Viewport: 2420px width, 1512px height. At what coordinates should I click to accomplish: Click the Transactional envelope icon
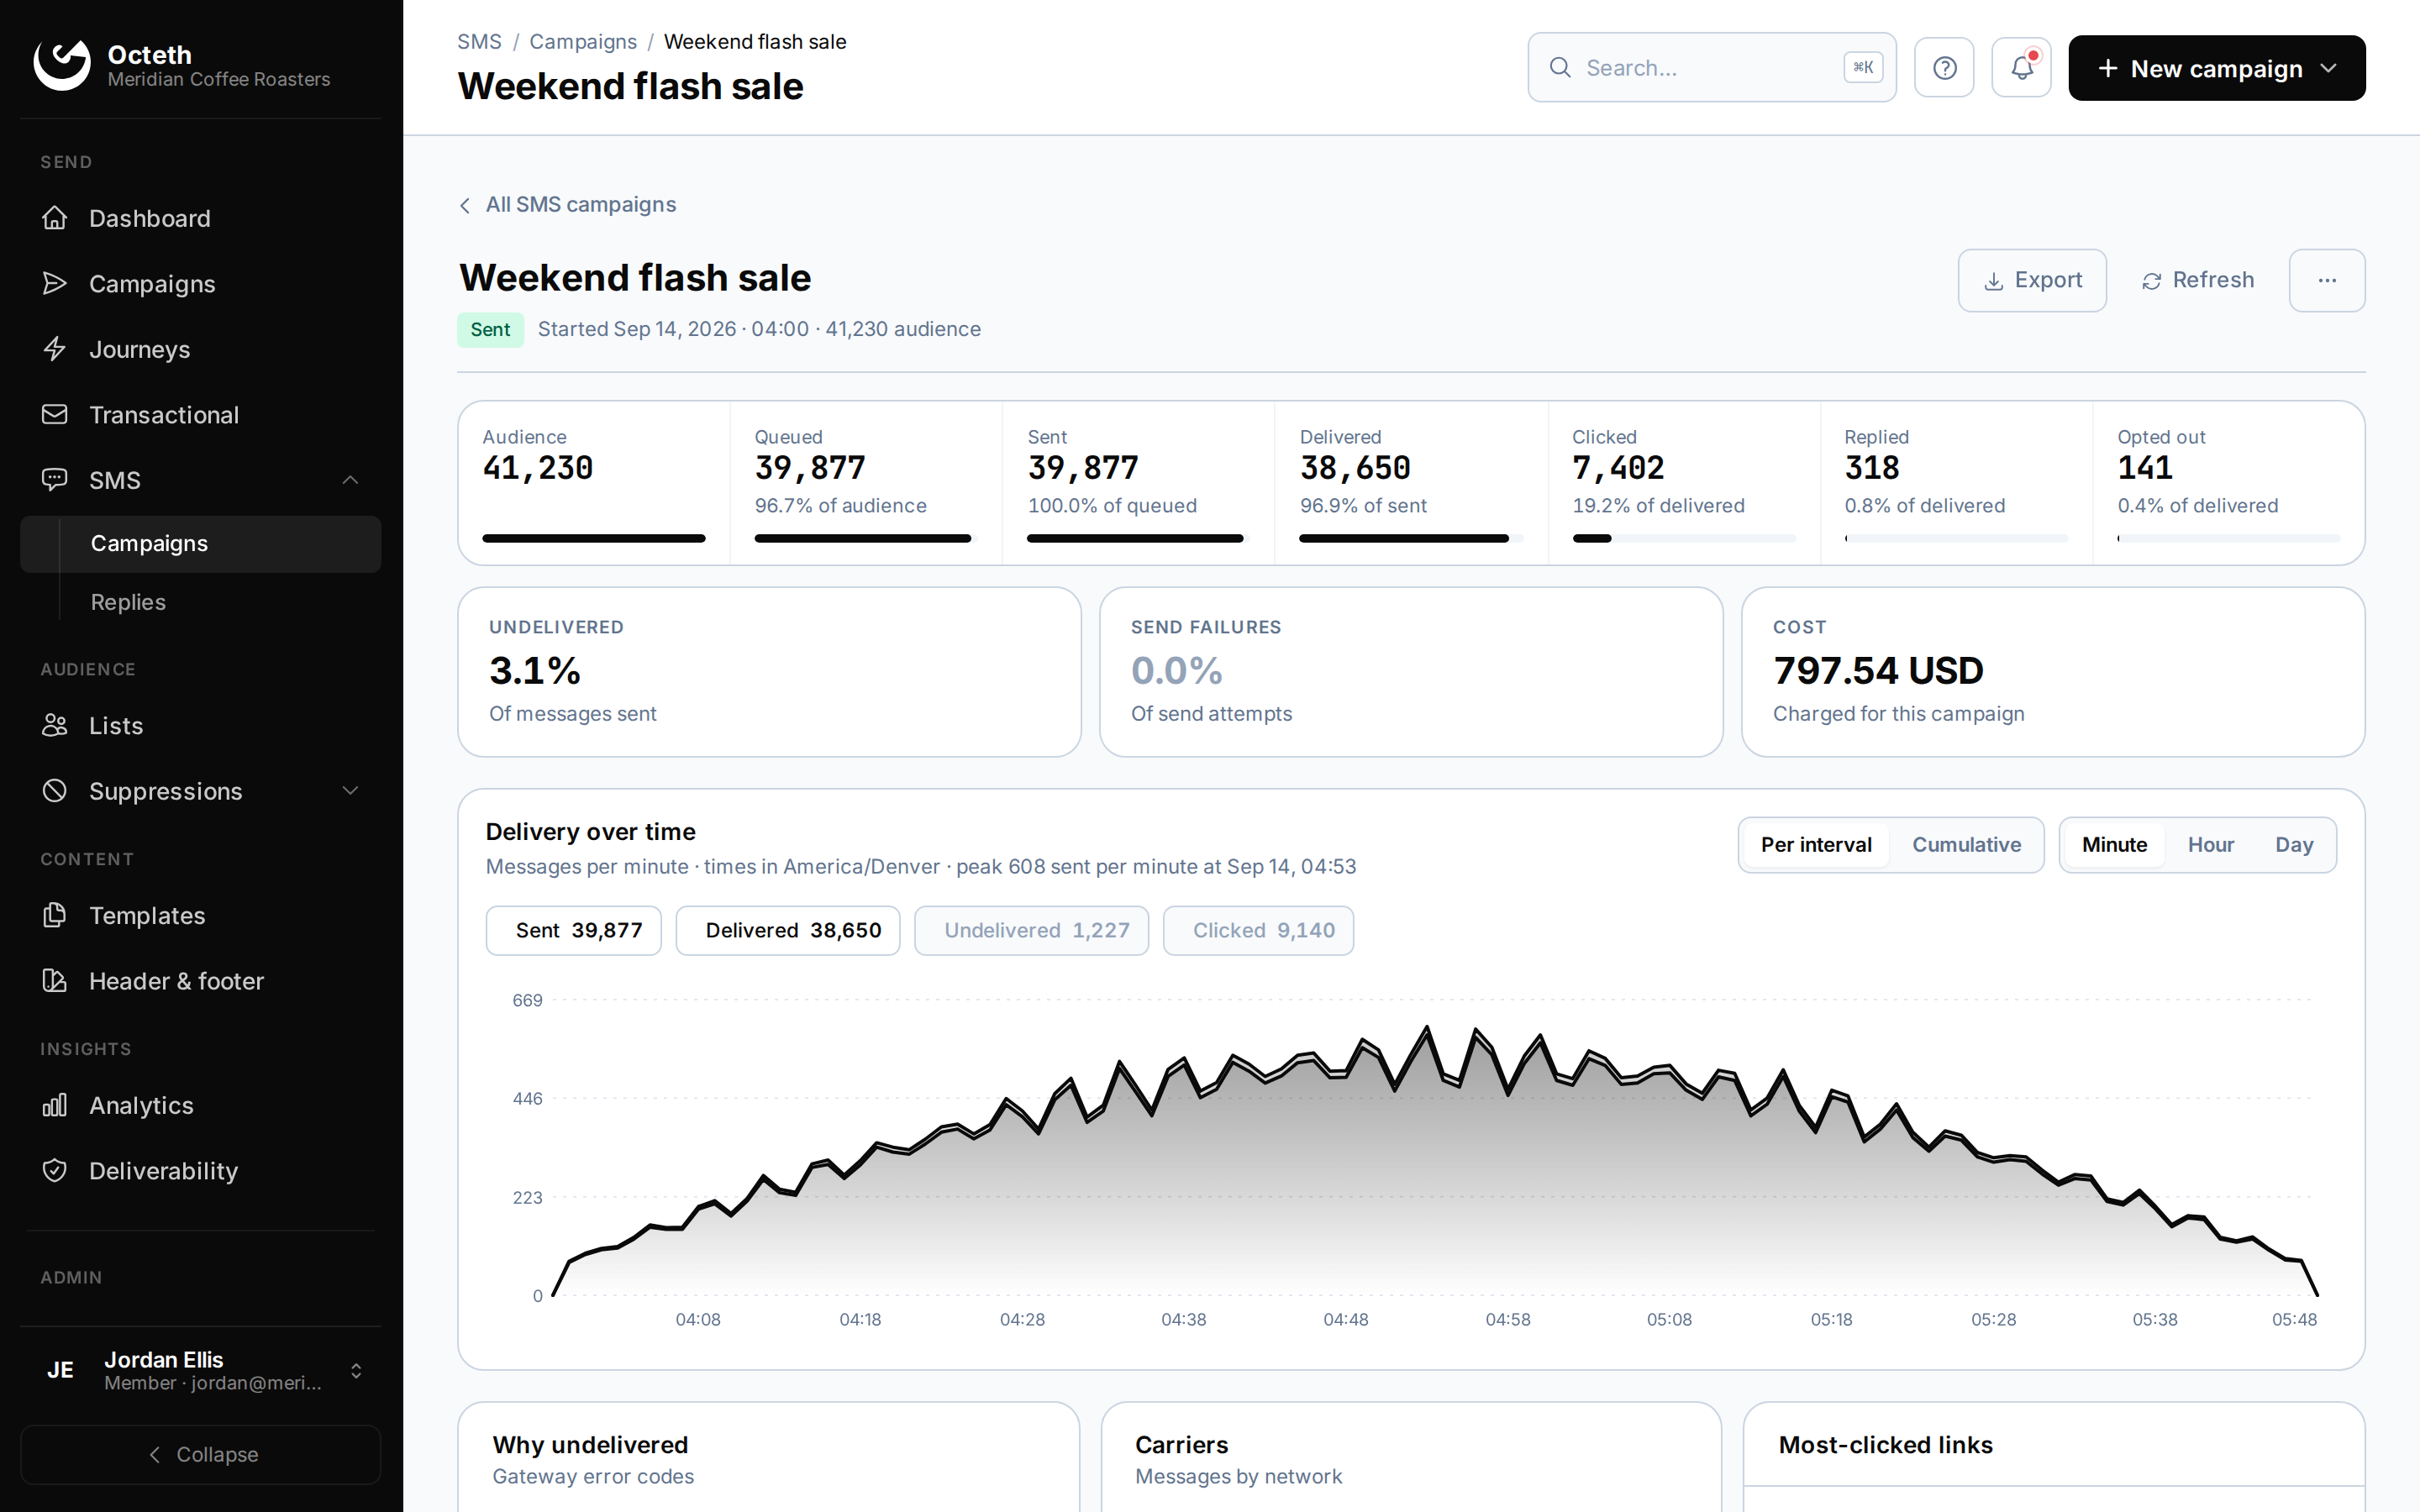pyautogui.click(x=55, y=414)
